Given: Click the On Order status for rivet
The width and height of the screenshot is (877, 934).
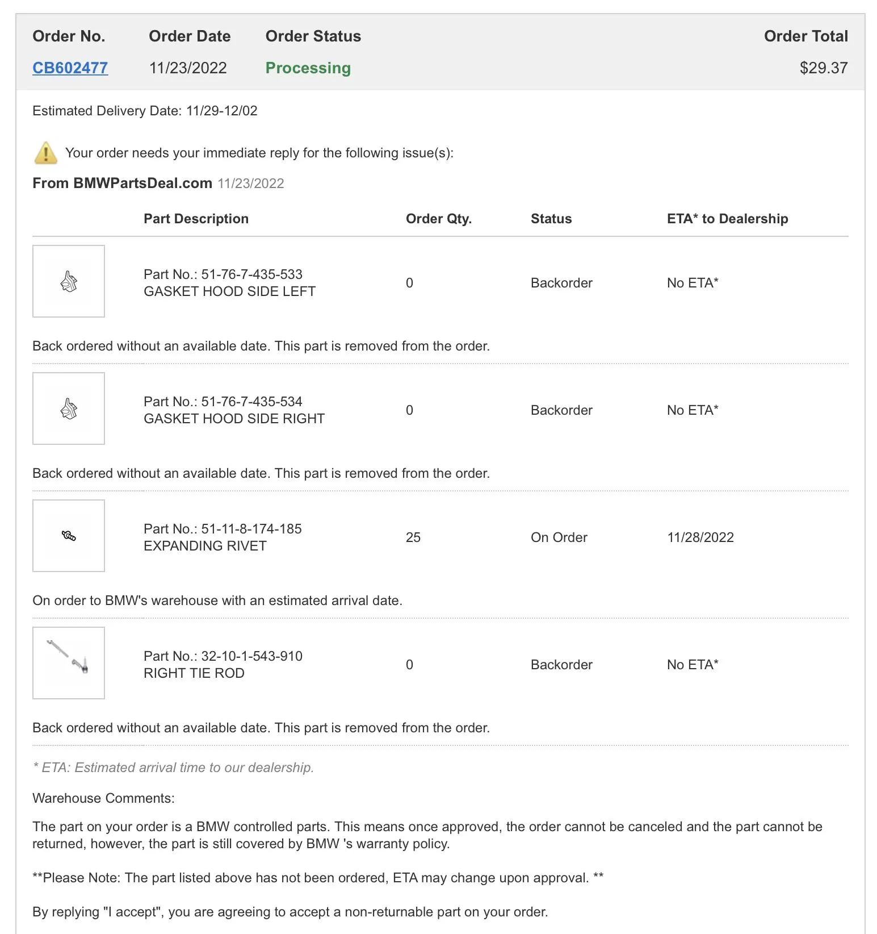Looking at the screenshot, I should click(559, 537).
